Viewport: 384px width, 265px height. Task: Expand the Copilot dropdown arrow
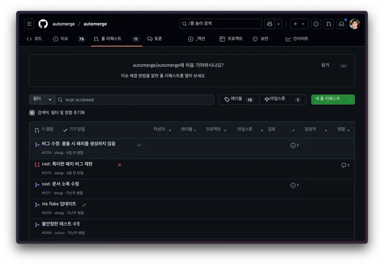click(x=278, y=24)
